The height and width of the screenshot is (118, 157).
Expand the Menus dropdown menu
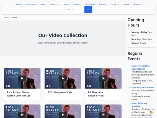click(77, 4)
